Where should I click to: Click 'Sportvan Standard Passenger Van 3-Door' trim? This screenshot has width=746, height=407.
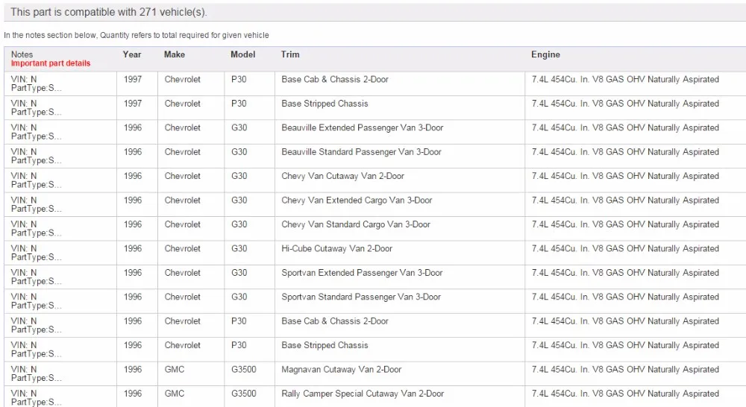point(360,297)
